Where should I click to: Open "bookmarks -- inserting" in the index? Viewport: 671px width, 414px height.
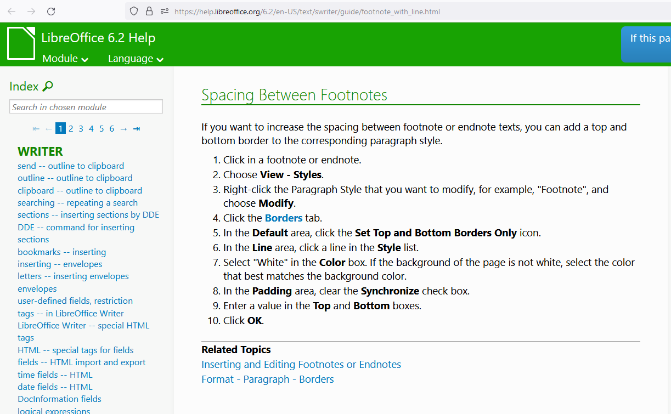click(x=61, y=252)
